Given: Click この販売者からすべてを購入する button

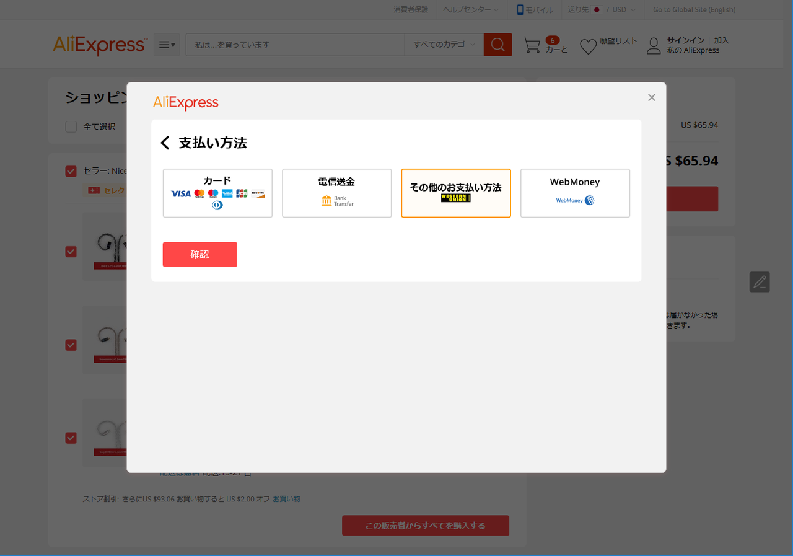Looking at the screenshot, I should click(426, 526).
